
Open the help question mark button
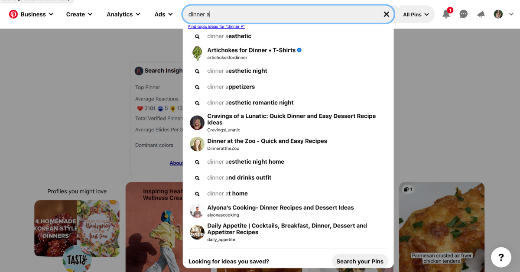501,257
